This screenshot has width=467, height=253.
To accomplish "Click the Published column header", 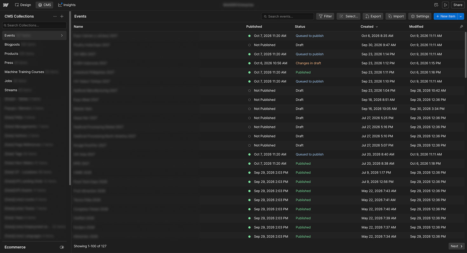I will pos(254,27).
